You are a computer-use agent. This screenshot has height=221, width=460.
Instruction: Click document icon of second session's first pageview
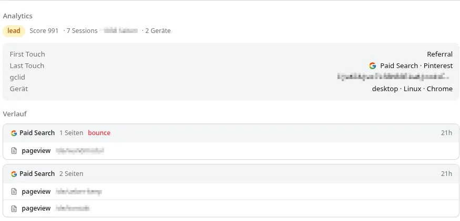coord(14,192)
